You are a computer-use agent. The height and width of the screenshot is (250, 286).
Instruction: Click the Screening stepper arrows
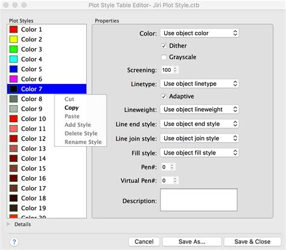[175, 70]
